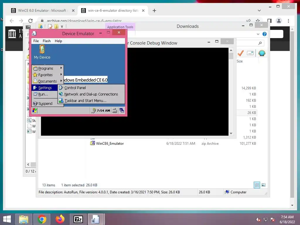Open a new Chrome tab
The height and width of the screenshot is (225, 300).
(x=154, y=11)
